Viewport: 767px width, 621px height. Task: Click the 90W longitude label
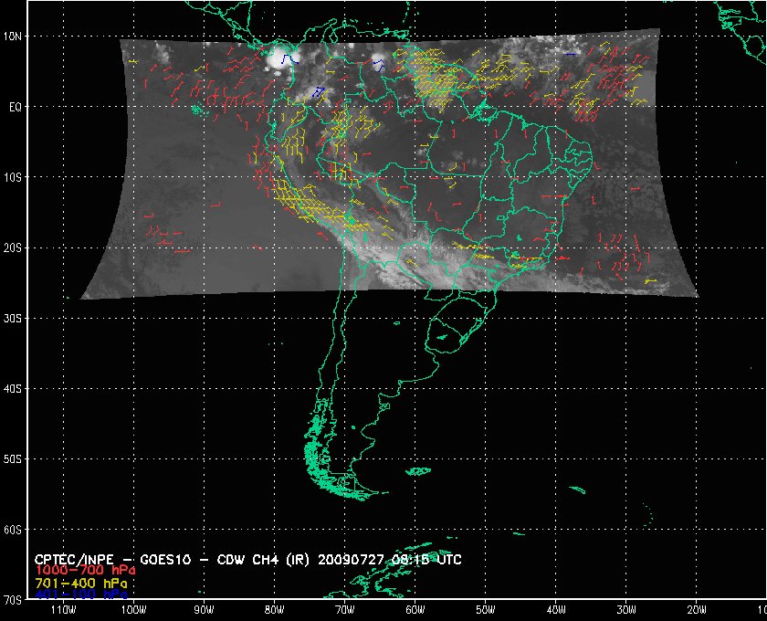204,610
